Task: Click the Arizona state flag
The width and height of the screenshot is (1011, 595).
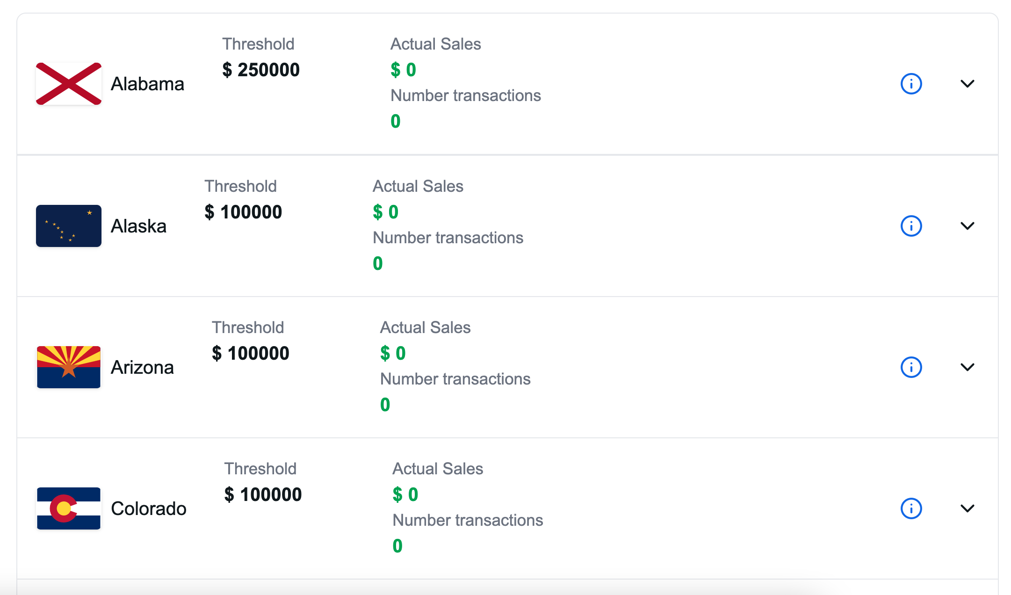Action: point(69,367)
